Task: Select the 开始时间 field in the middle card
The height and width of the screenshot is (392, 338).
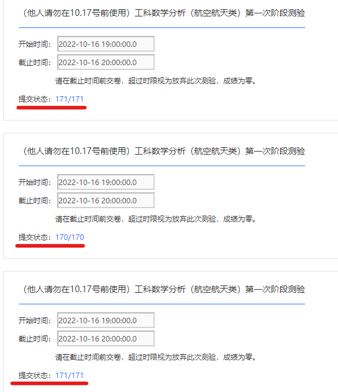Action: point(106,182)
